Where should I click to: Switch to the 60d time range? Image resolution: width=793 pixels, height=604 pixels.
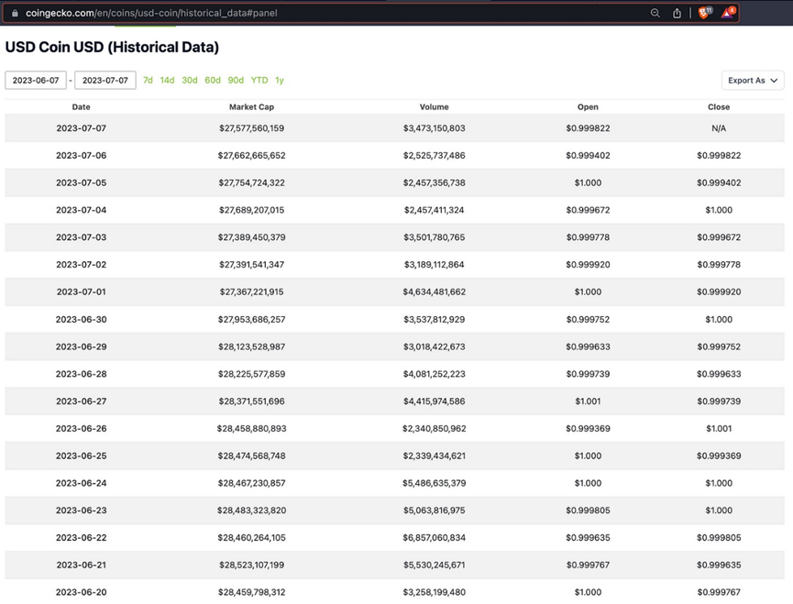213,81
